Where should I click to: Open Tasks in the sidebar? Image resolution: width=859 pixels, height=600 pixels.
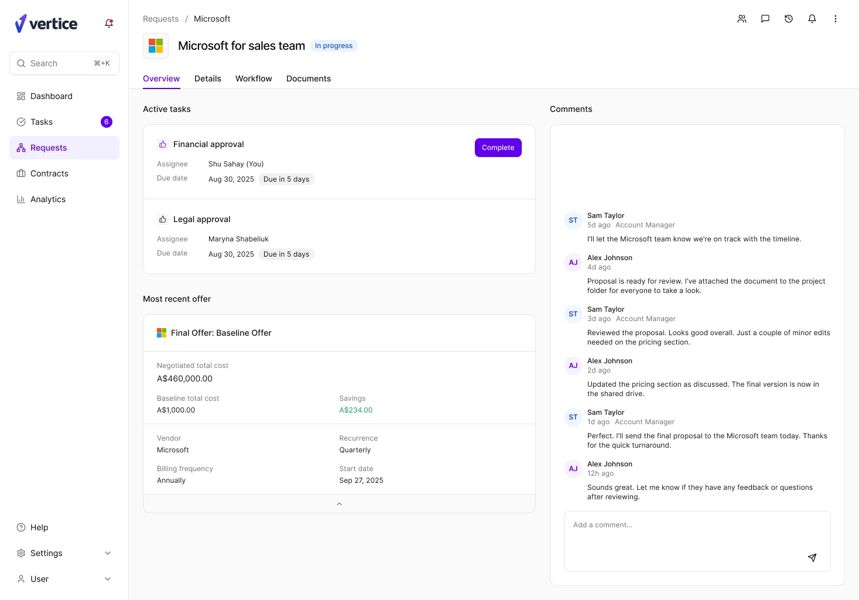point(64,122)
